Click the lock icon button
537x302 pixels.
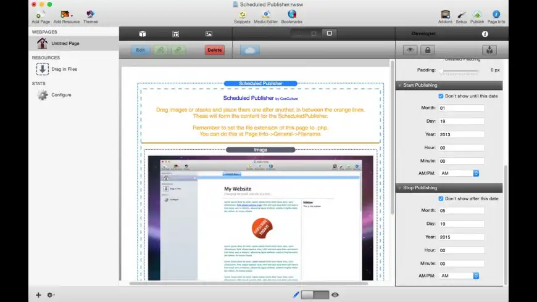(x=428, y=51)
